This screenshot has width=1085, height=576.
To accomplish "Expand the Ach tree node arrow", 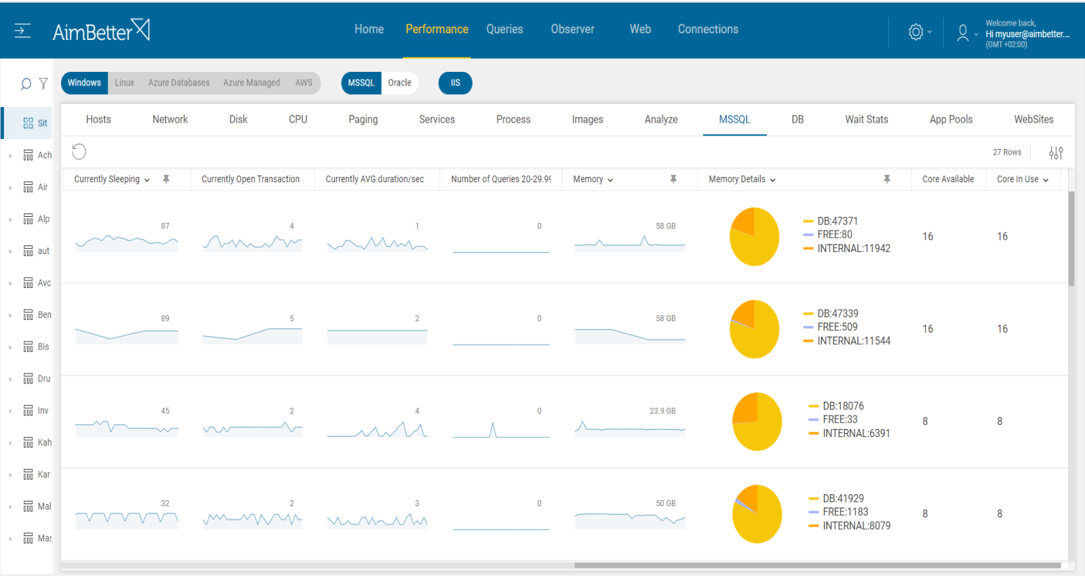I will (x=10, y=156).
